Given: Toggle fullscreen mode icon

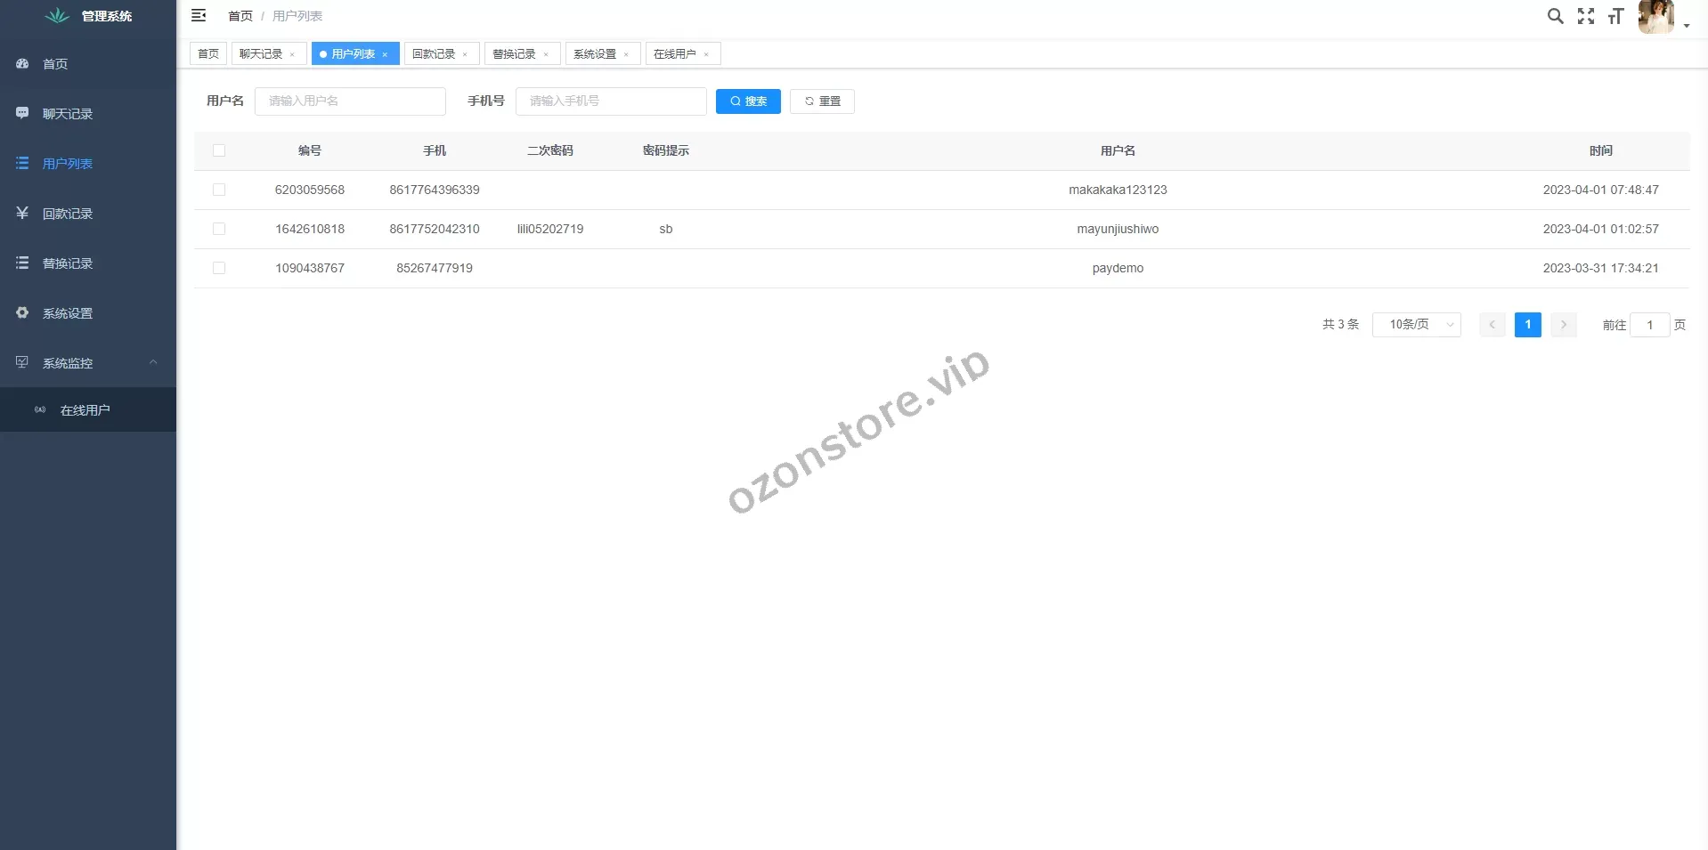Looking at the screenshot, I should point(1585,16).
